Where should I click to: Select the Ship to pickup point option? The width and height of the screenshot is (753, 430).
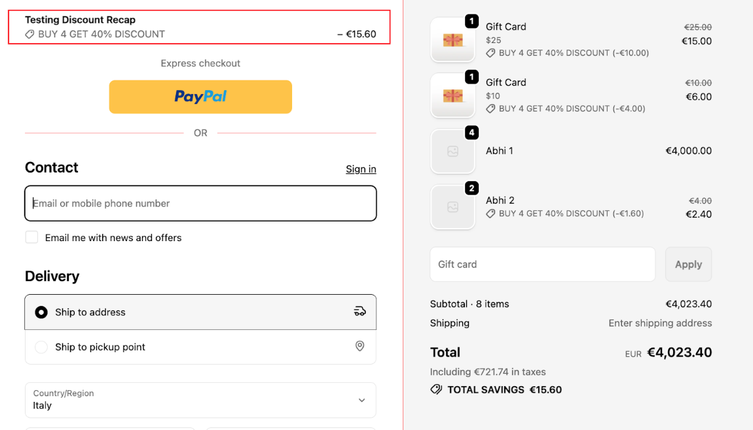coord(41,347)
